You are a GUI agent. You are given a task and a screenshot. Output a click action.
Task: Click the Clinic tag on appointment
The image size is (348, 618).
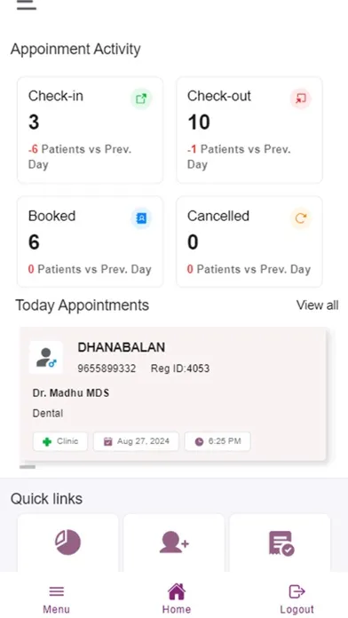[60, 441]
